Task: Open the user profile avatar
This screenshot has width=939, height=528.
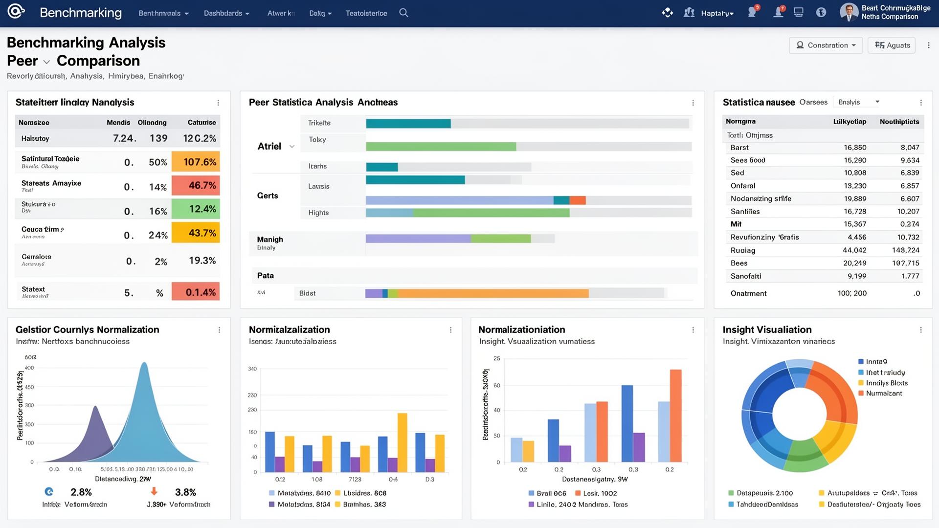Action: point(849,13)
